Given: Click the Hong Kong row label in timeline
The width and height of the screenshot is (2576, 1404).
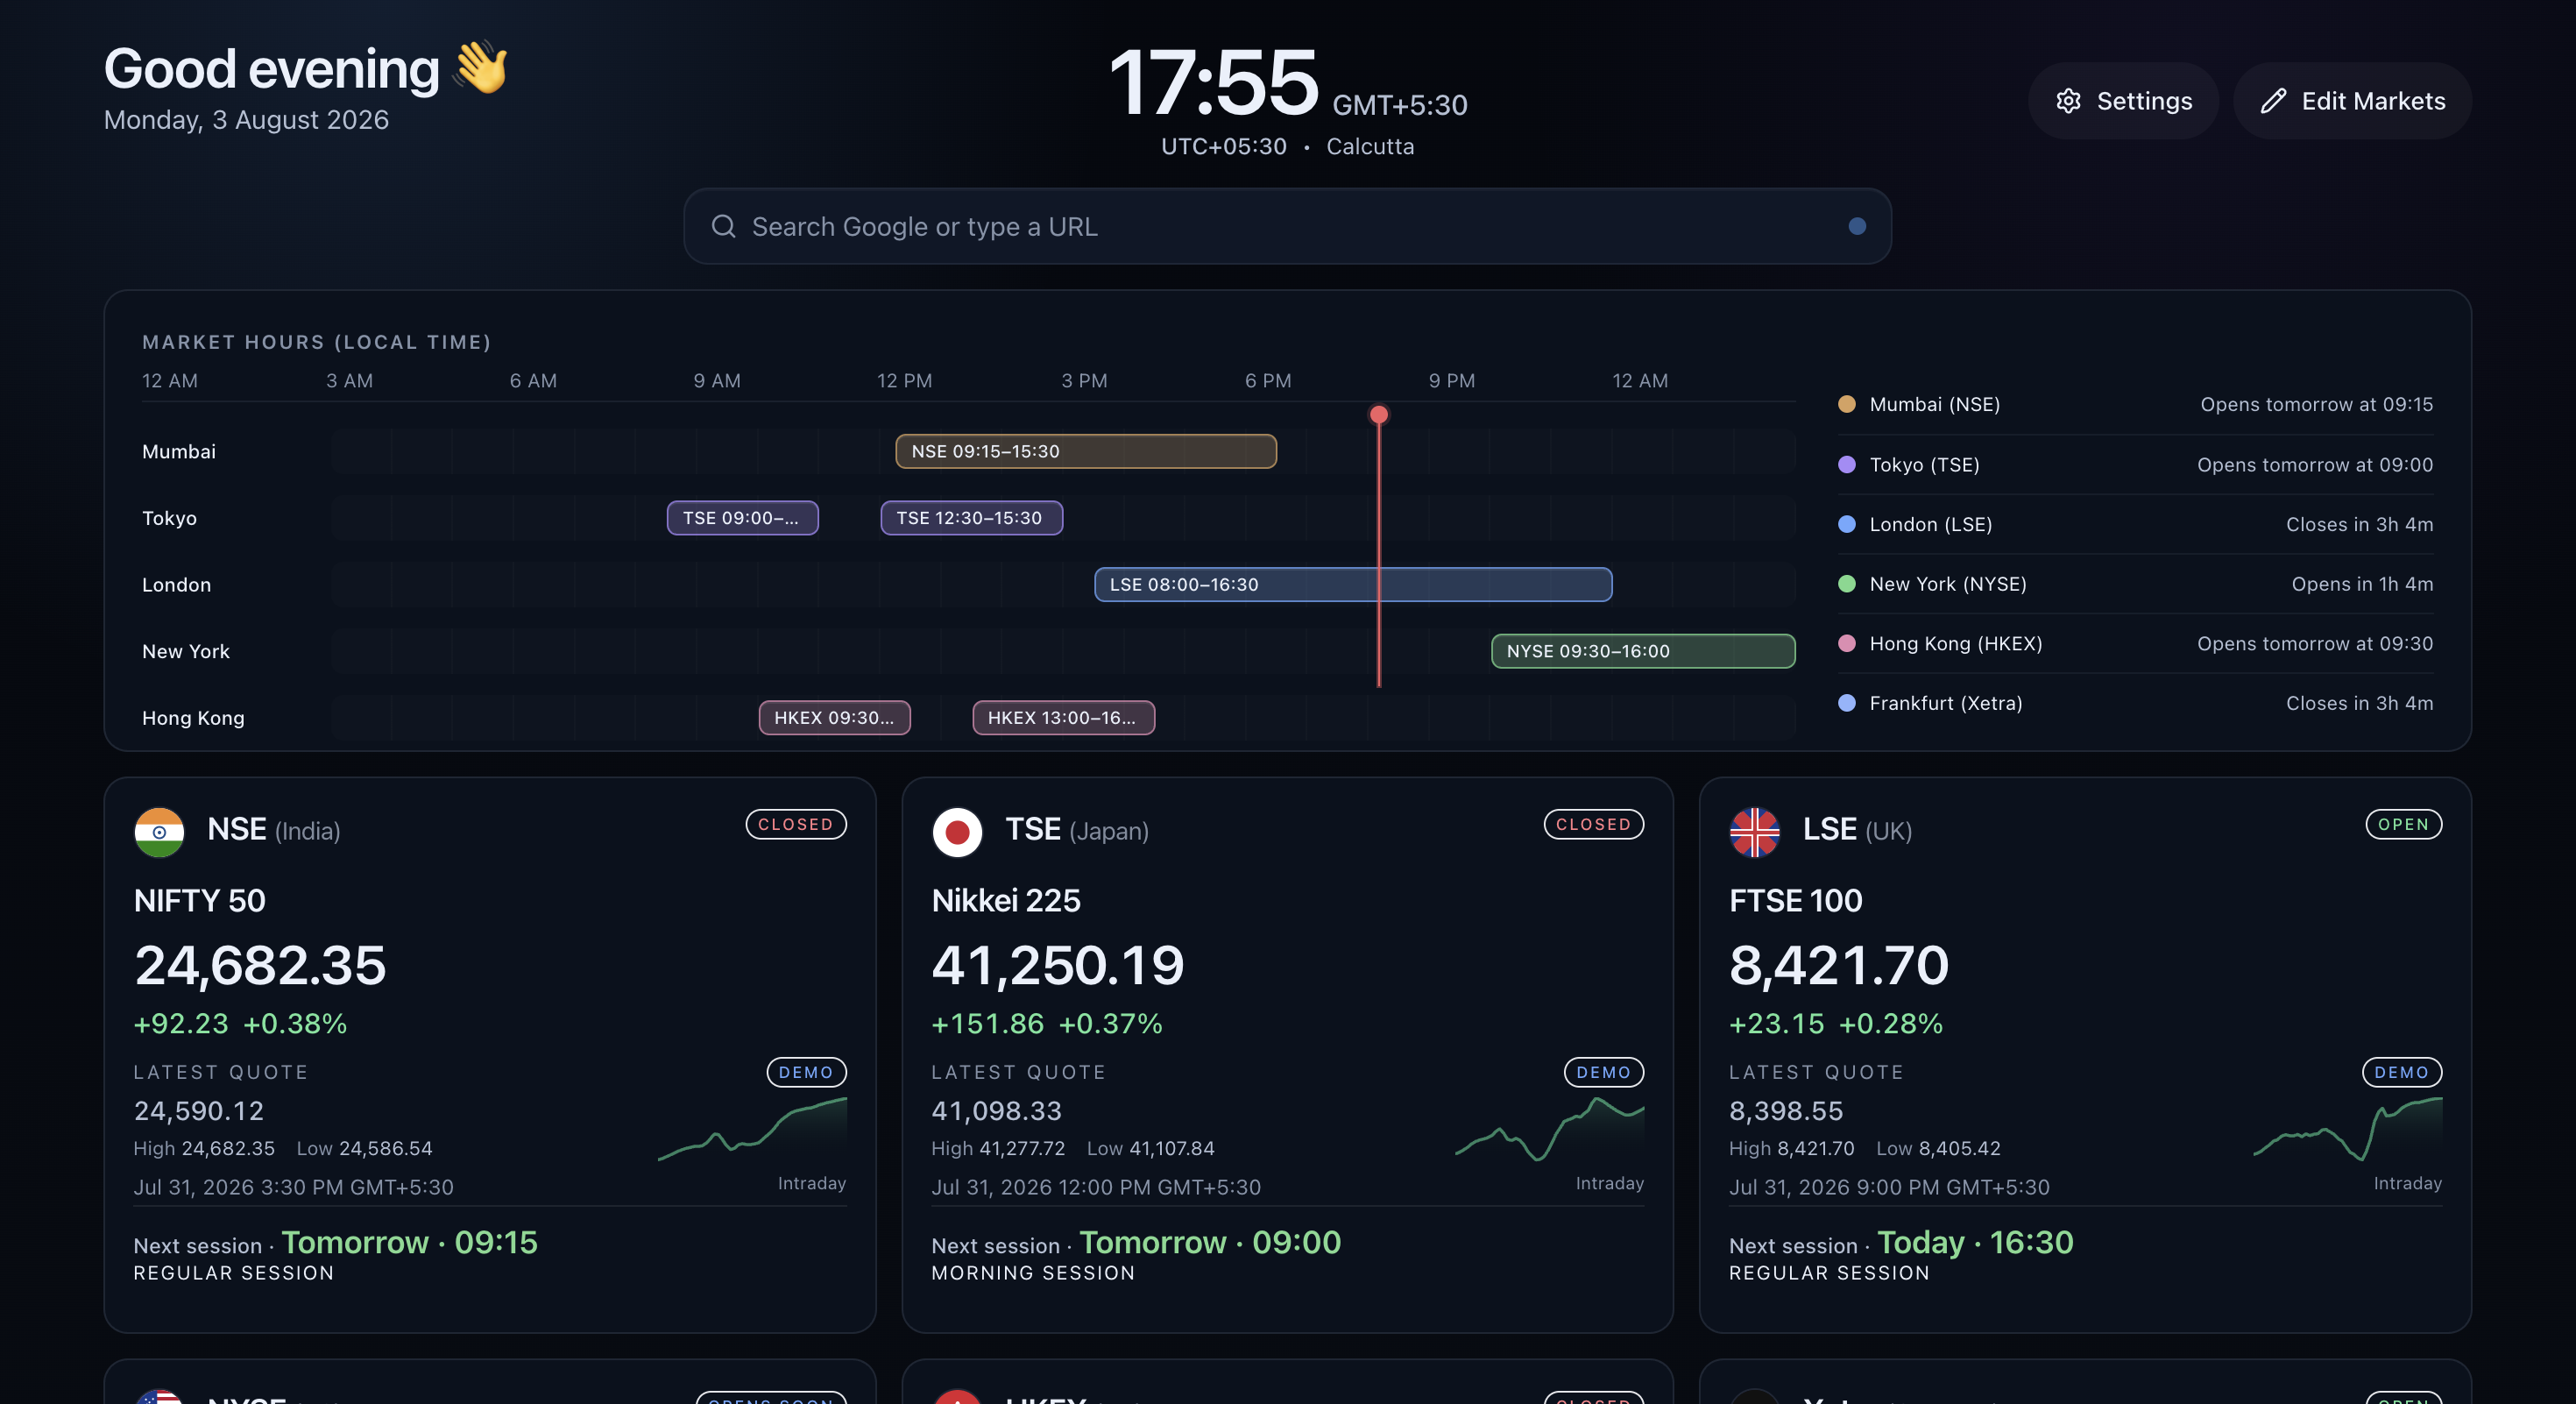Looking at the screenshot, I should pos(193,718).
